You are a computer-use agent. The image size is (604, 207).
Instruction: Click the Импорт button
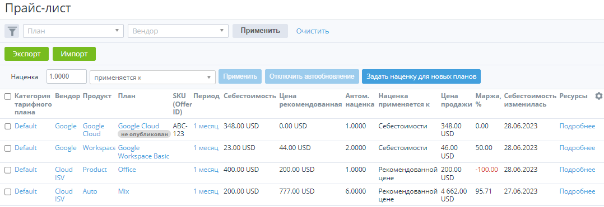(74, 54)
